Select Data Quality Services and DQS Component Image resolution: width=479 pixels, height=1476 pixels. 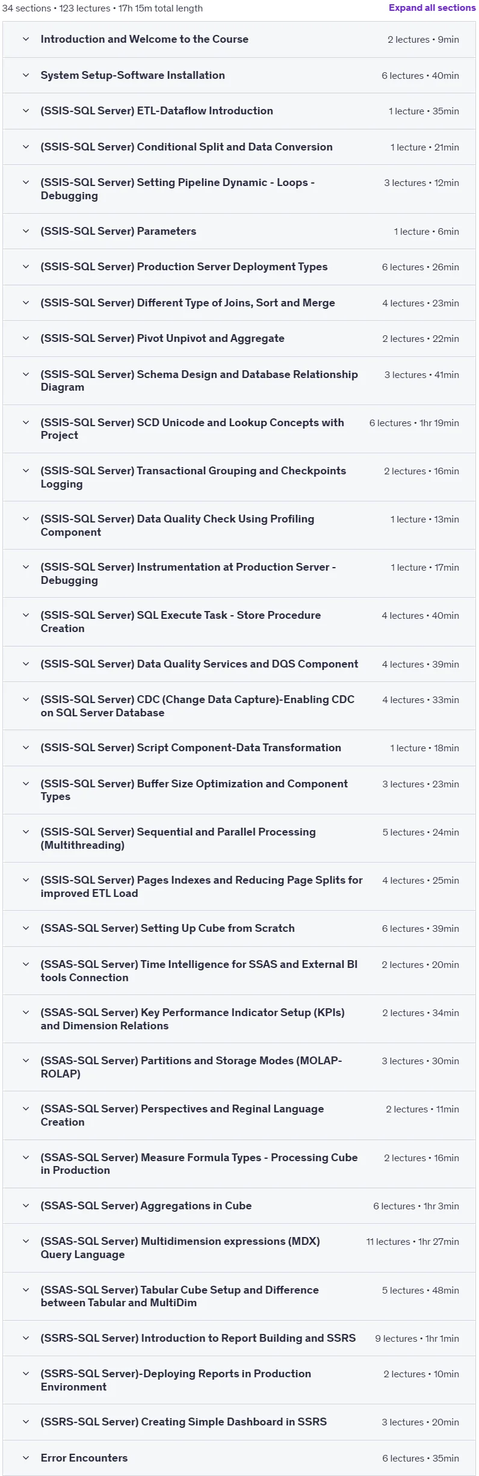click(199, 664)
